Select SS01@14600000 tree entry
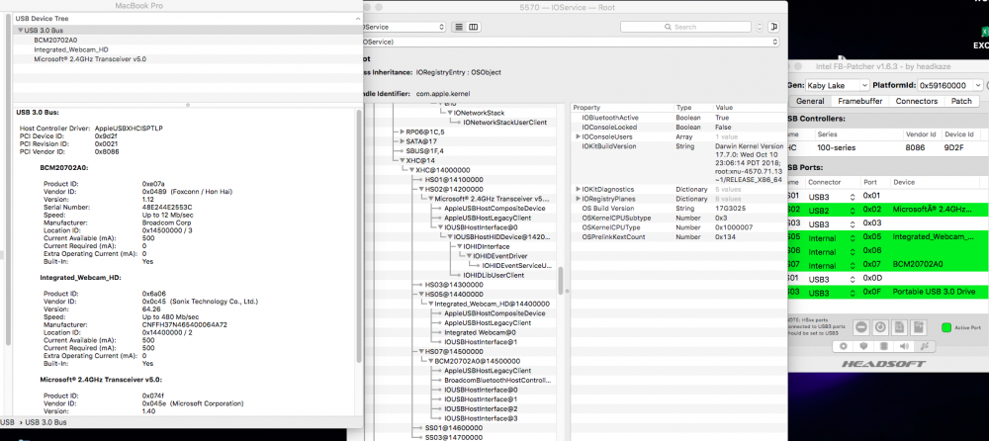This screenshot has height=441, width=989. click(454, 428)
